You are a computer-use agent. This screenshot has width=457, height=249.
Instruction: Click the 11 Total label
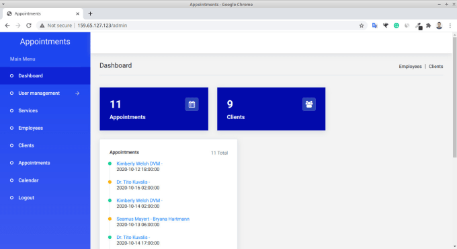220,153
